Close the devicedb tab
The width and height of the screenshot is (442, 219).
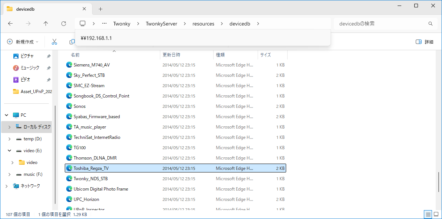tap(84, 9)
